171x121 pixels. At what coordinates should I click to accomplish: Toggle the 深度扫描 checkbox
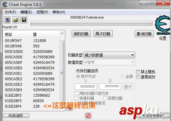(x=105, y=98)
